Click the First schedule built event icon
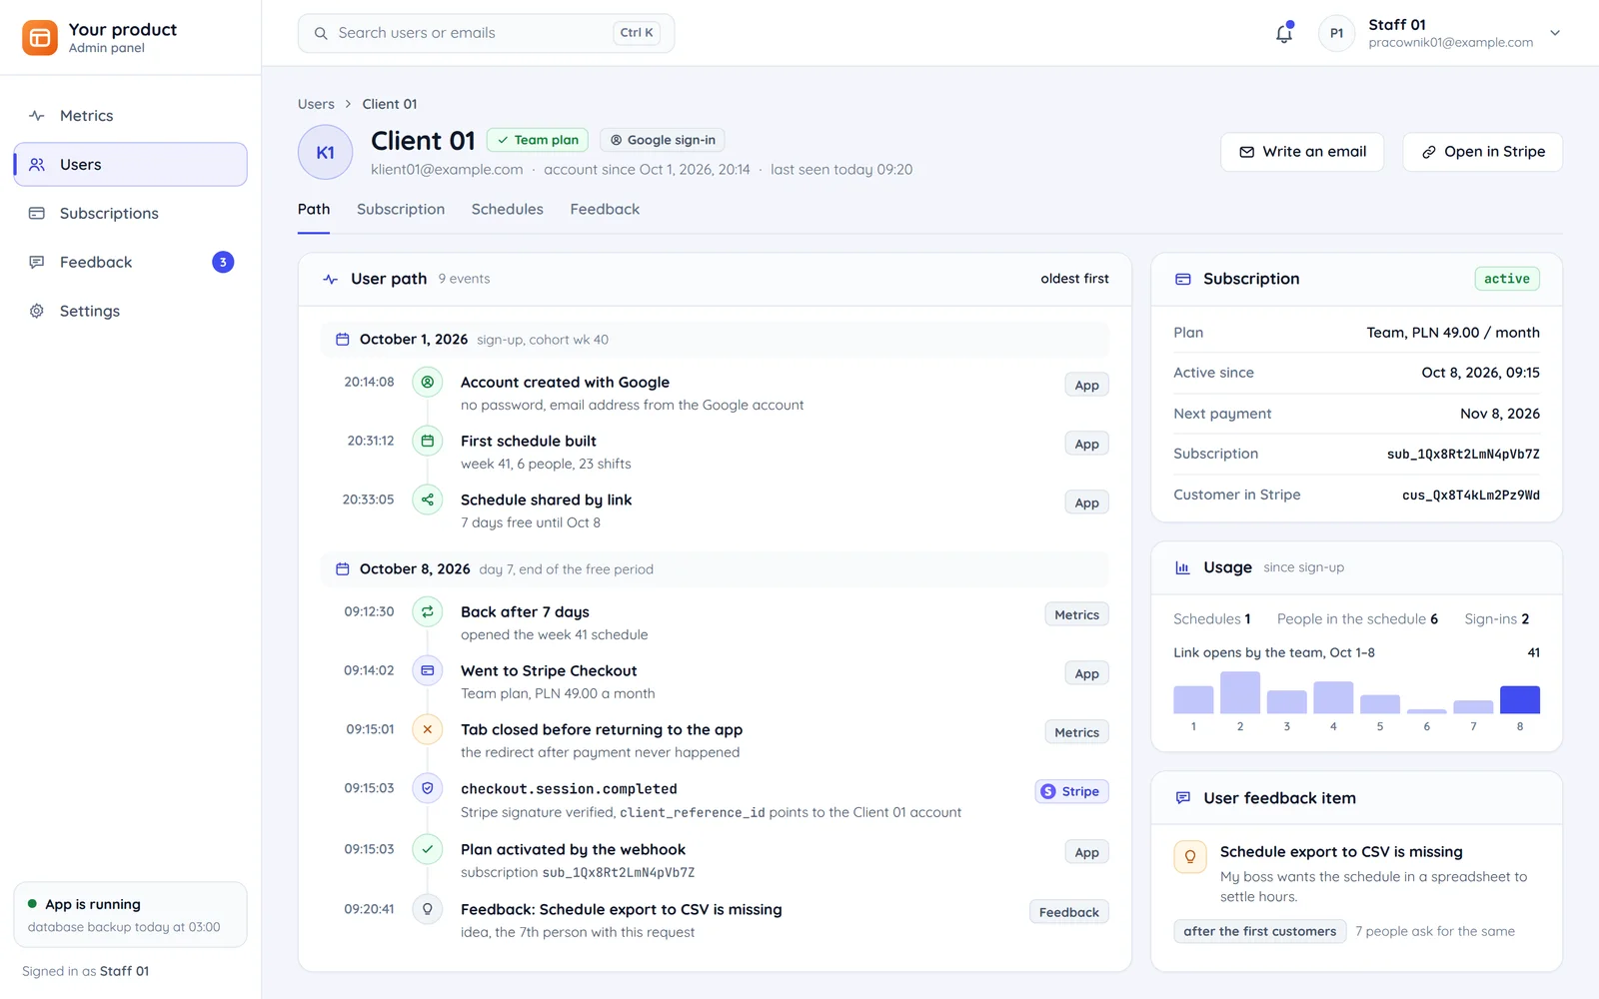The height and width of the screenshot is (999, 1599). pyautogui.click(x=428, y=441)
